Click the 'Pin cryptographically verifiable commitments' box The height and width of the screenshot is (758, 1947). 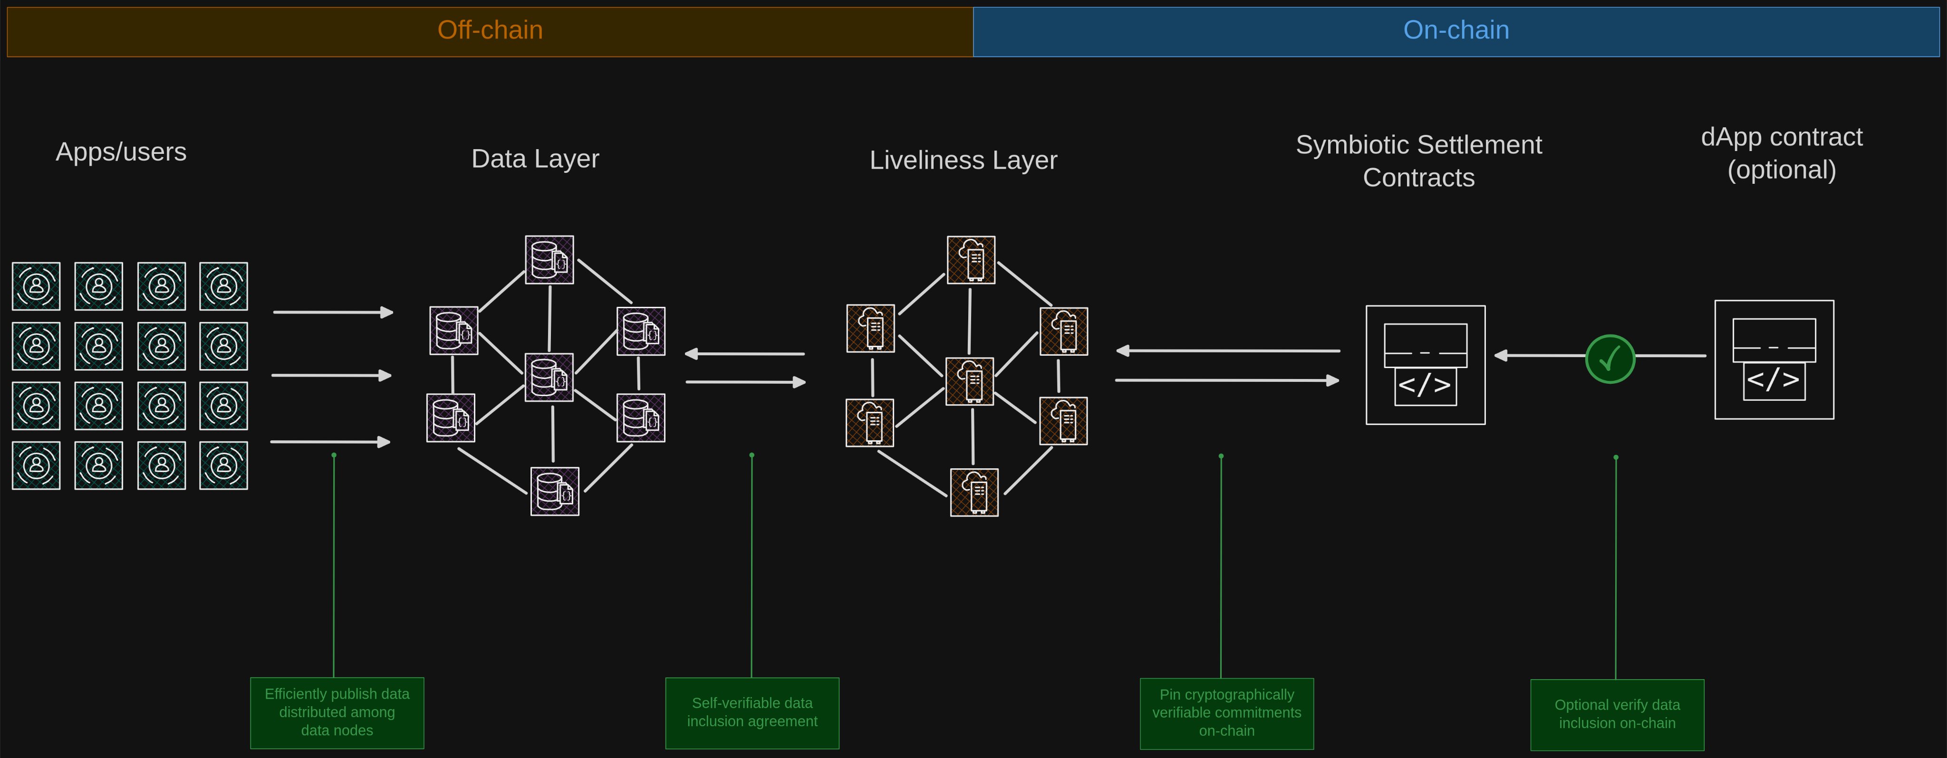[x=1227, y=713]
